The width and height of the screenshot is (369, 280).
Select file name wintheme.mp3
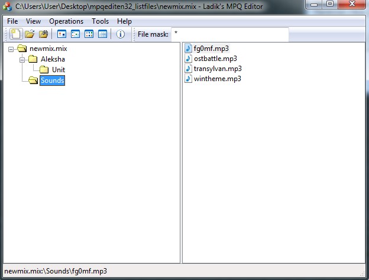[218, 79]
